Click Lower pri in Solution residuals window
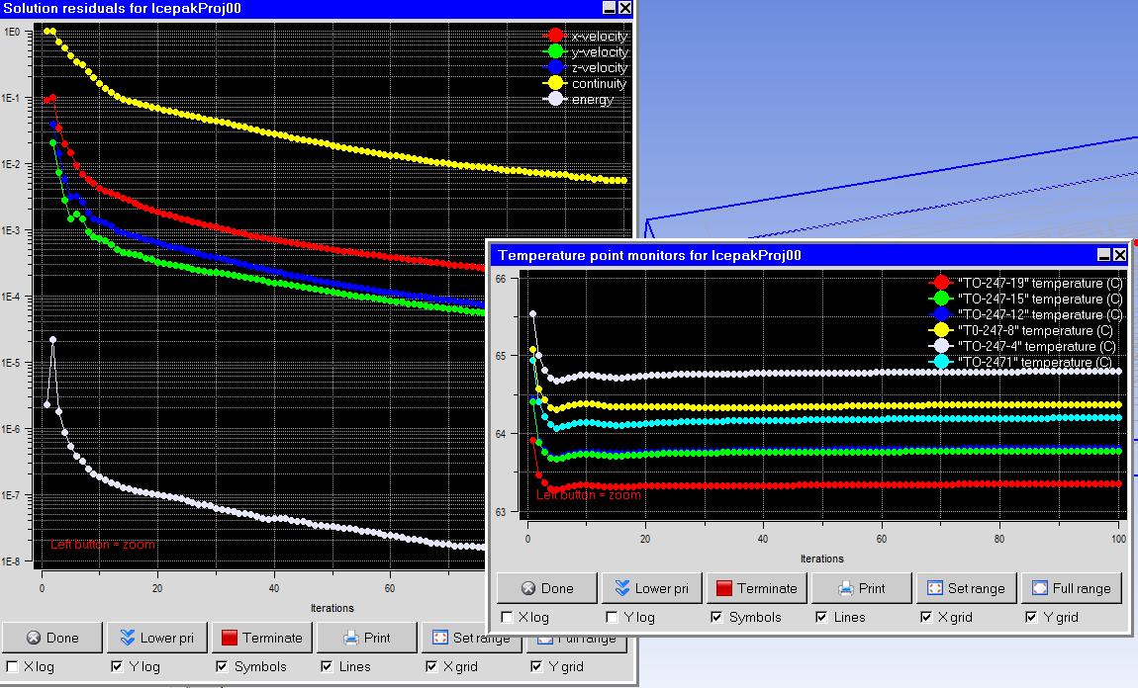Image resolution: width=1138 pixels, height=688 pixels. click(157, 638)
